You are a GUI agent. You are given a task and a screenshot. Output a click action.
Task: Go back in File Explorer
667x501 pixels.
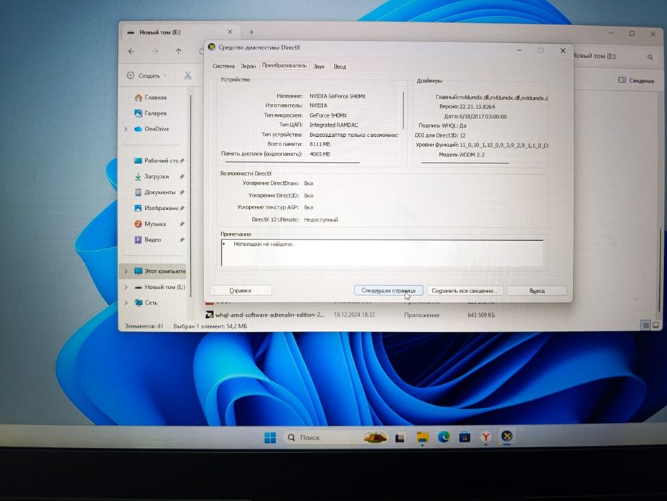131,52
